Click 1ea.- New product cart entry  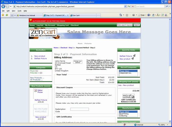click(x=126, y=85)
